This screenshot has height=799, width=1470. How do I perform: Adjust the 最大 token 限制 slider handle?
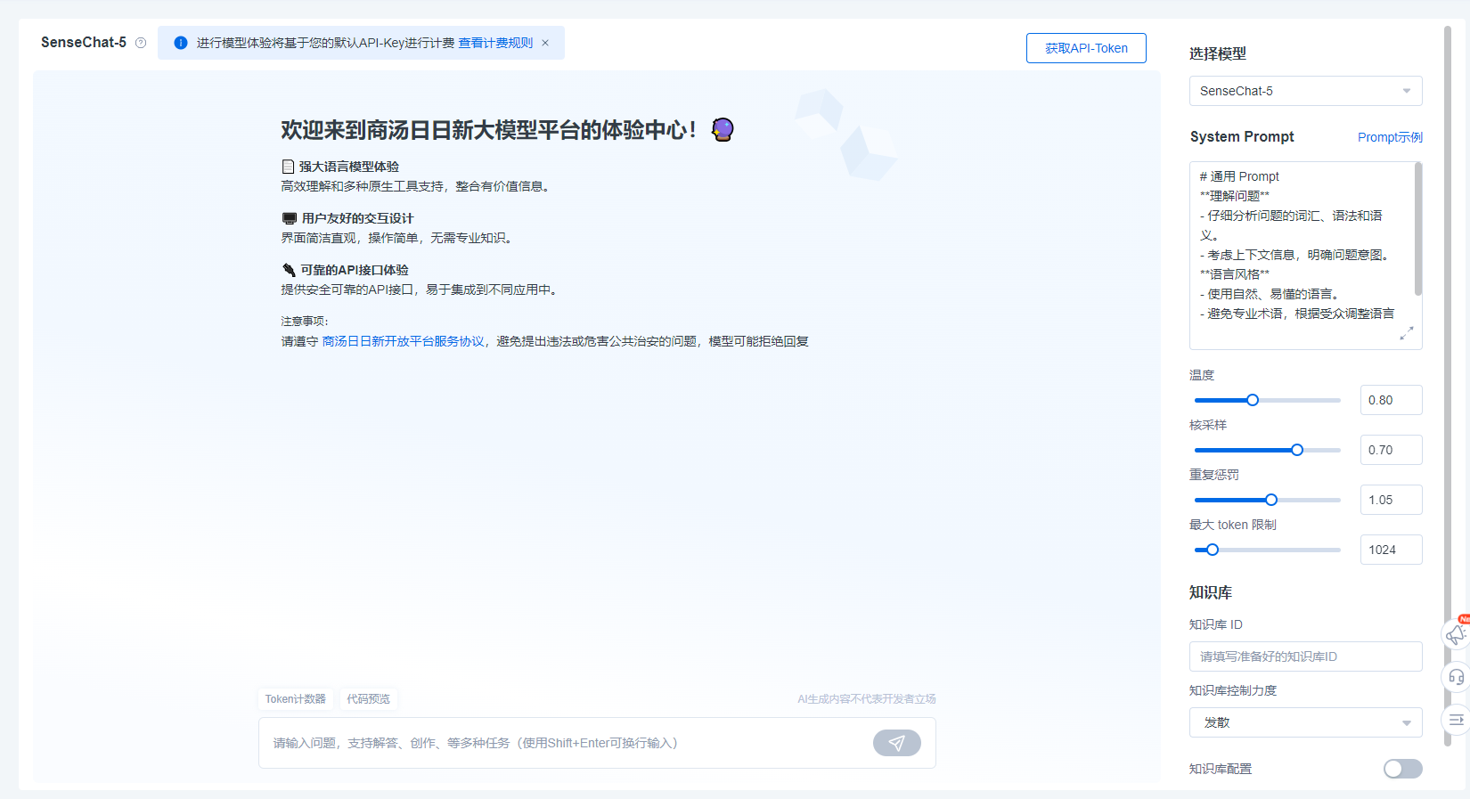coord(1213,550)
